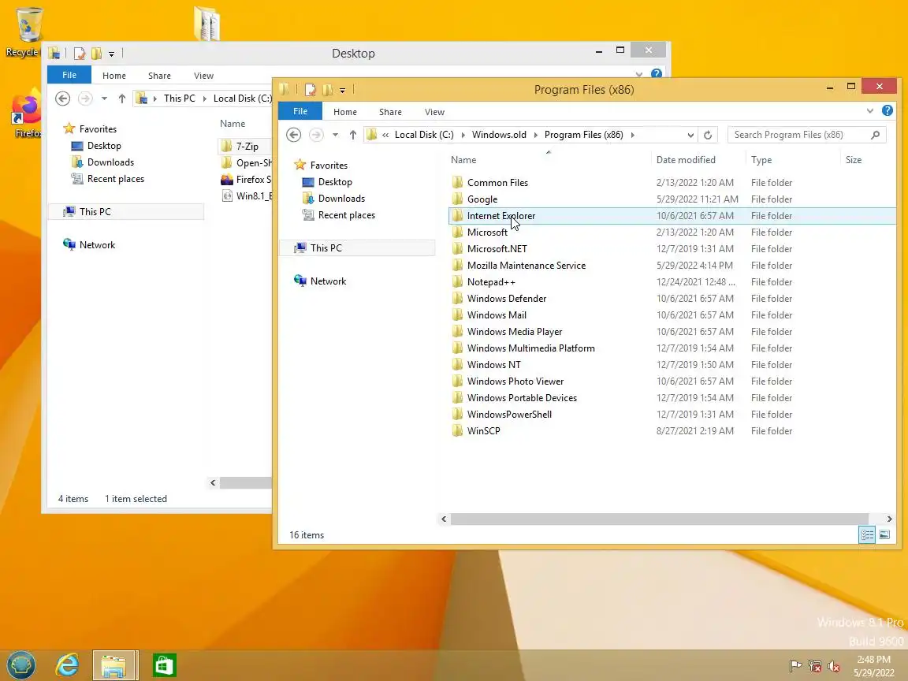Screen dimensions: 908x681
Task: Select the WinSCP folder icon
Action: 457,431
